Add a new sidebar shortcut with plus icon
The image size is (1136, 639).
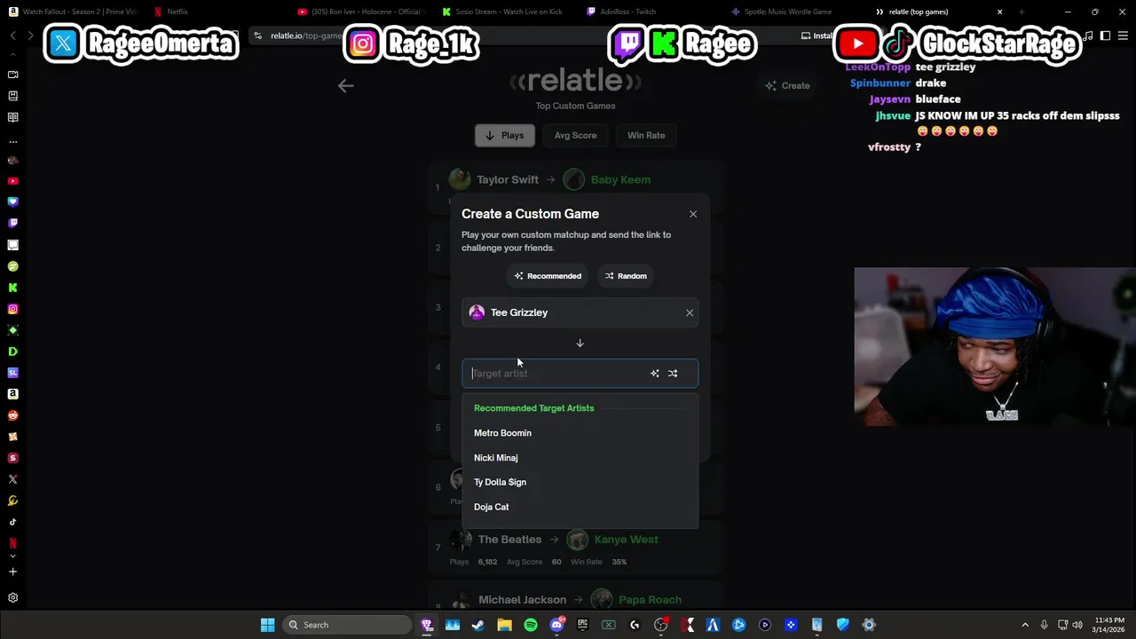(x=12, y=572)
